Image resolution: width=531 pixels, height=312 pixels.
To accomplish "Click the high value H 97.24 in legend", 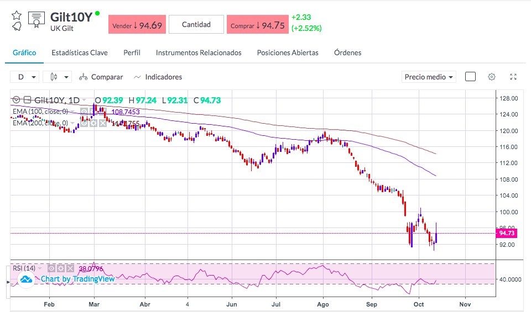I will click(142, 101).
